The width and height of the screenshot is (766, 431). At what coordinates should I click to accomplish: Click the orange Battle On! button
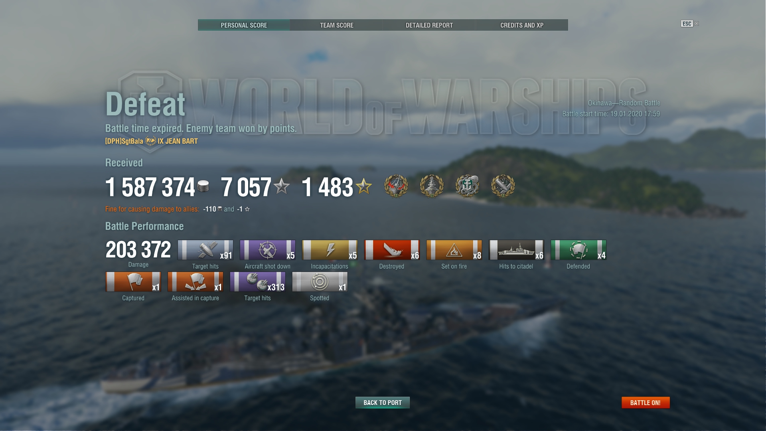pos(646,403)
